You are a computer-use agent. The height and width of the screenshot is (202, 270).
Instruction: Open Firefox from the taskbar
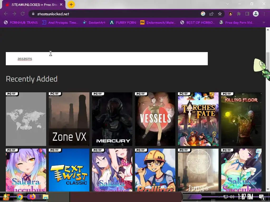tap(32, 197)
